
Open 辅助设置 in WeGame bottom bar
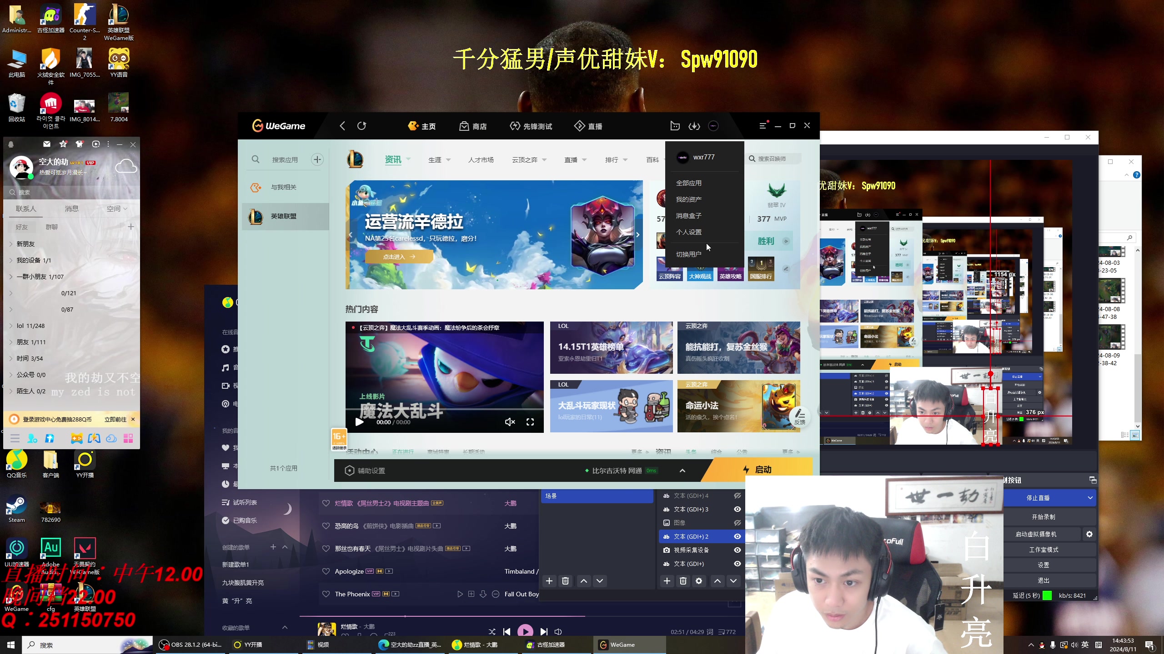coord(365,471)
